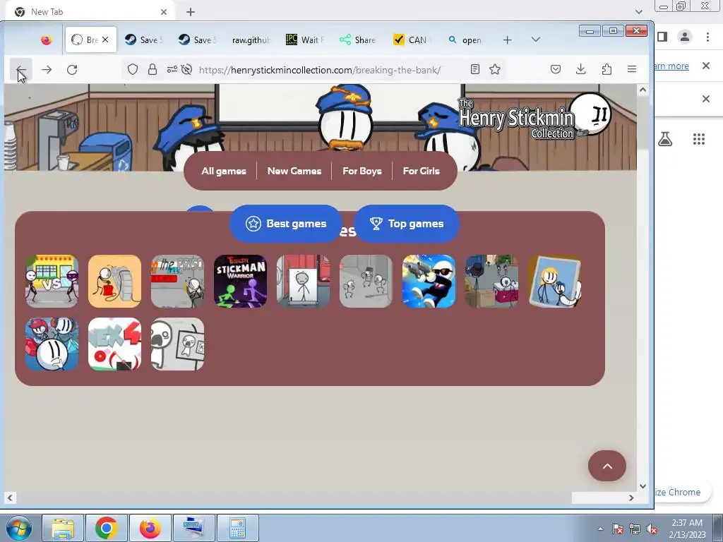Switch to raw.github tab

[x=251, y=40]
